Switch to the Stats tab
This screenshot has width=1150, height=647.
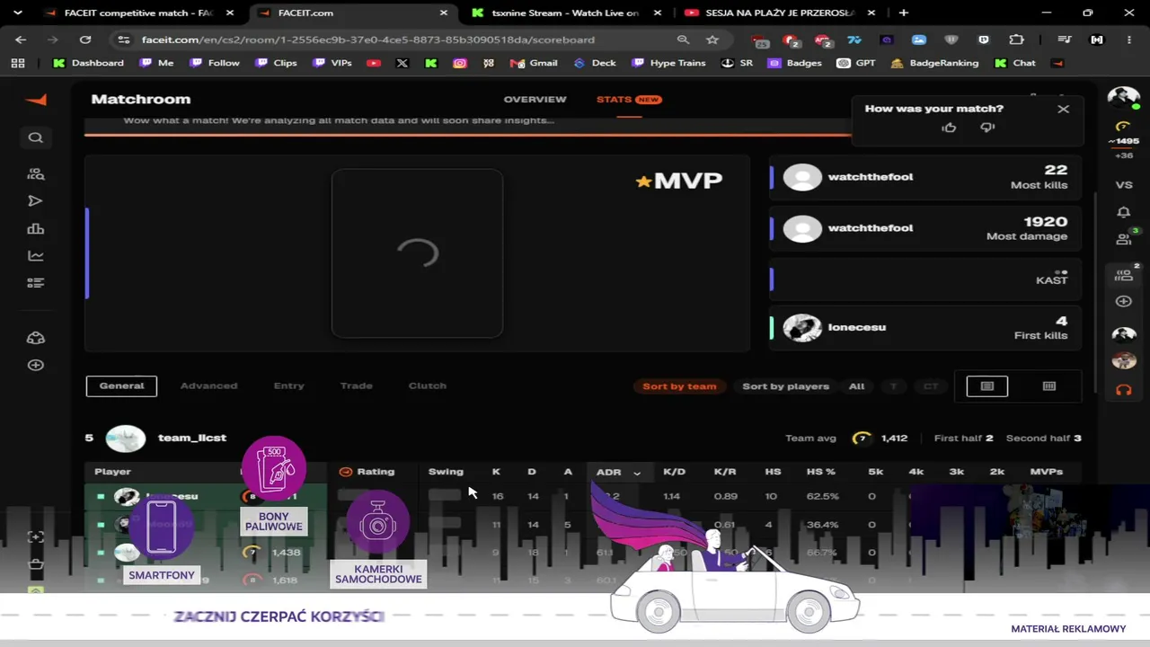tap(629, 99)
